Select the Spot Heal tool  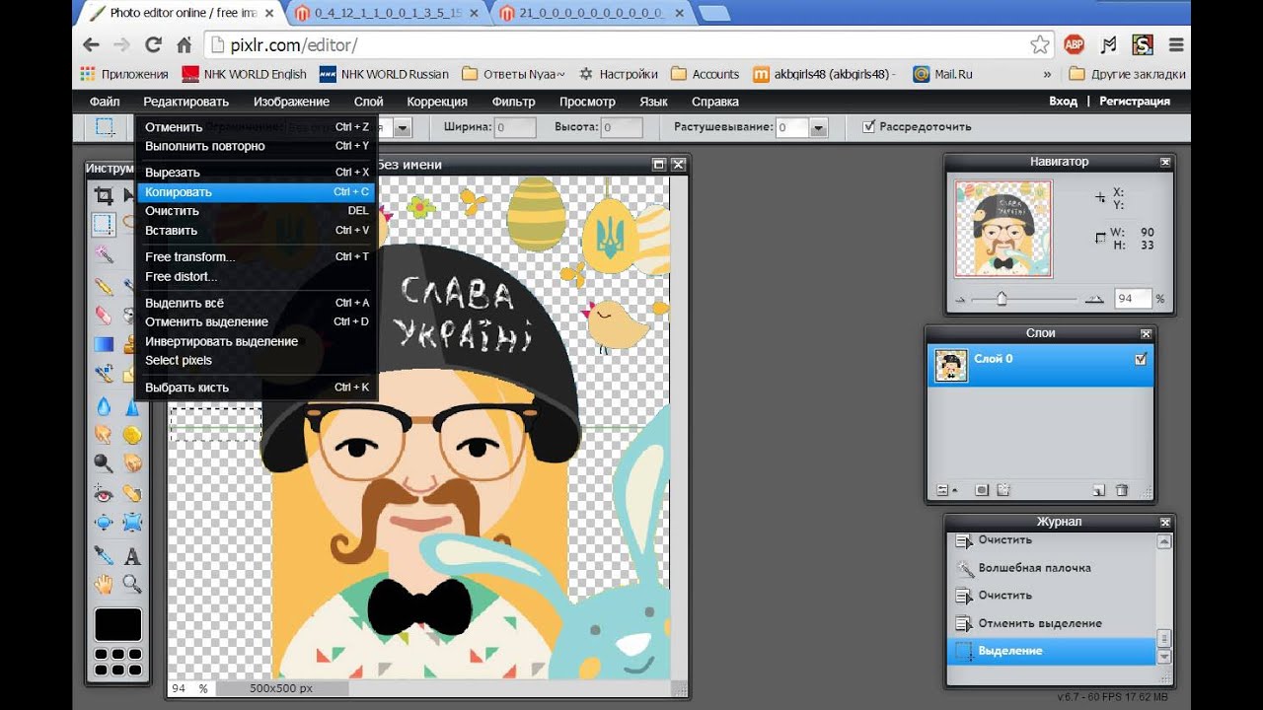[x=131, y=493]
